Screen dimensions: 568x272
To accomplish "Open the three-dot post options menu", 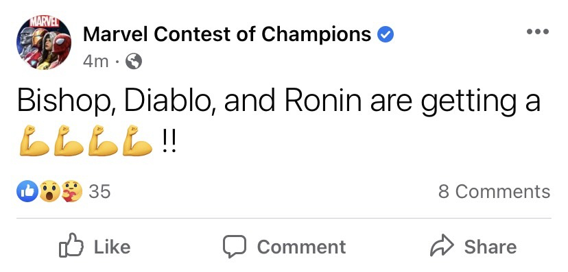I will click(x=538, y=32).
